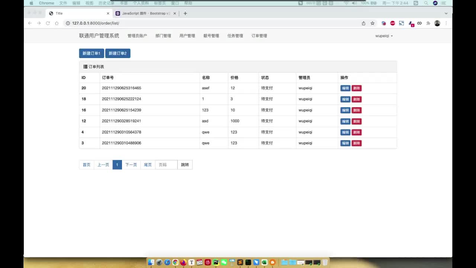Open Sublime Text from the dock
Image resolution: width=476 pixels, height=268 pixels.
(240, 262)
